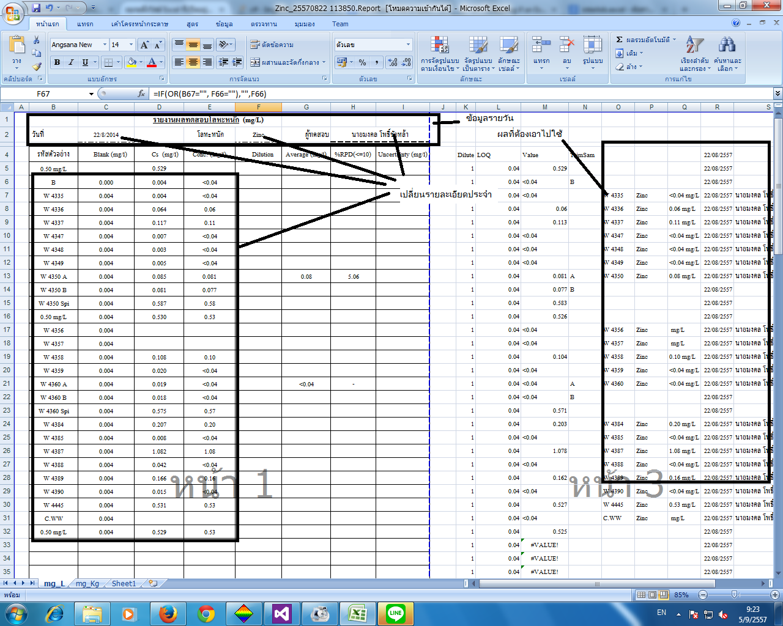Open Excel Help with the question mark icon
The width and height of the screenshot is (783, 626).
[736, 23]
